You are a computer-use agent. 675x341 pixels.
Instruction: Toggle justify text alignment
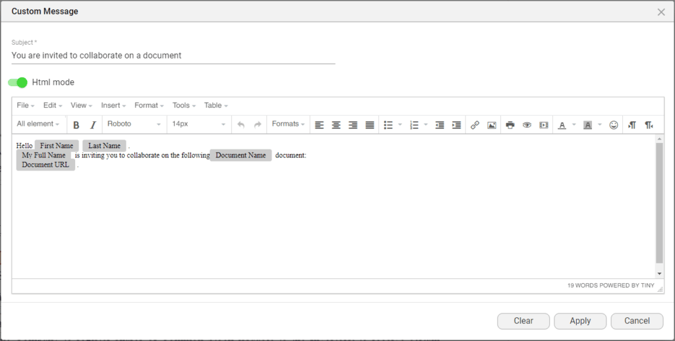click(370, 124)
